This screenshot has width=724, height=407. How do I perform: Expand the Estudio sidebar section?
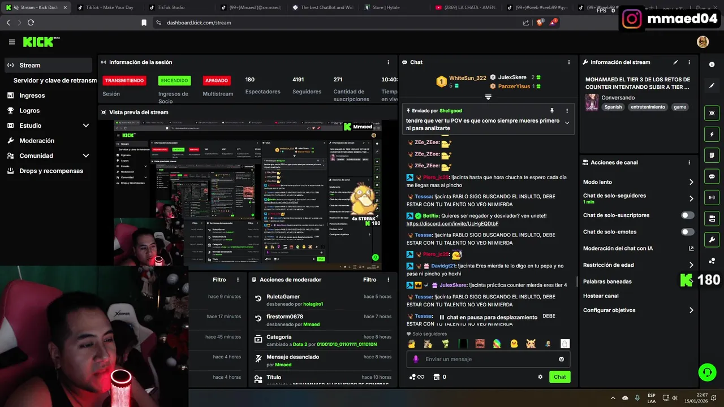pos(86,125)
